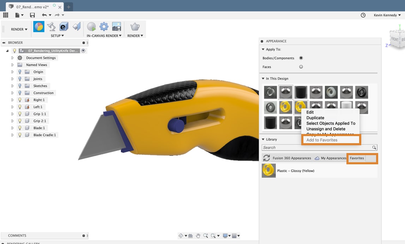
Task: Expand the Named Views node
Action: [x=12, y=65]
